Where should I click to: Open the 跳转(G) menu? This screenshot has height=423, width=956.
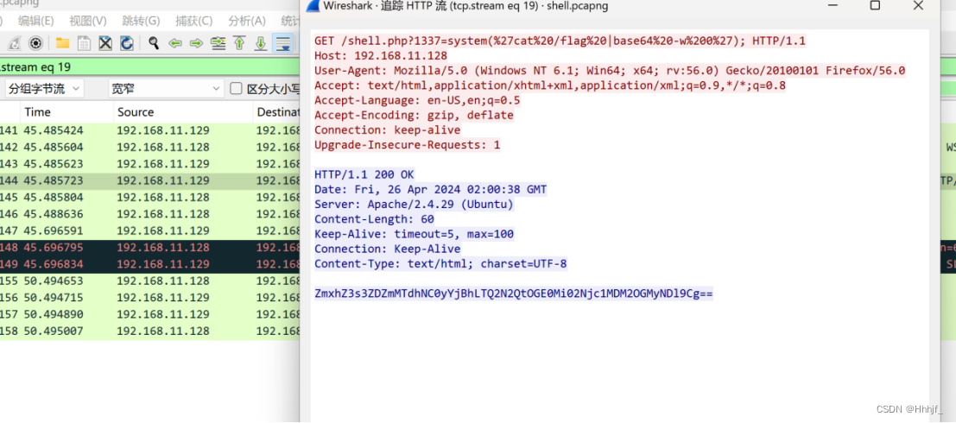[141, 22]
